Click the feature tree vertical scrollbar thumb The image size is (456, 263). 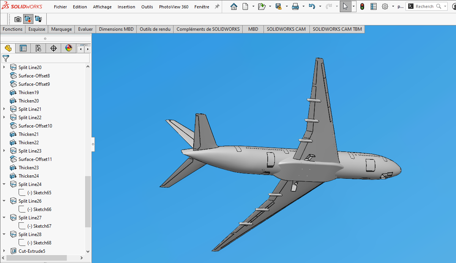pos(88,202)
